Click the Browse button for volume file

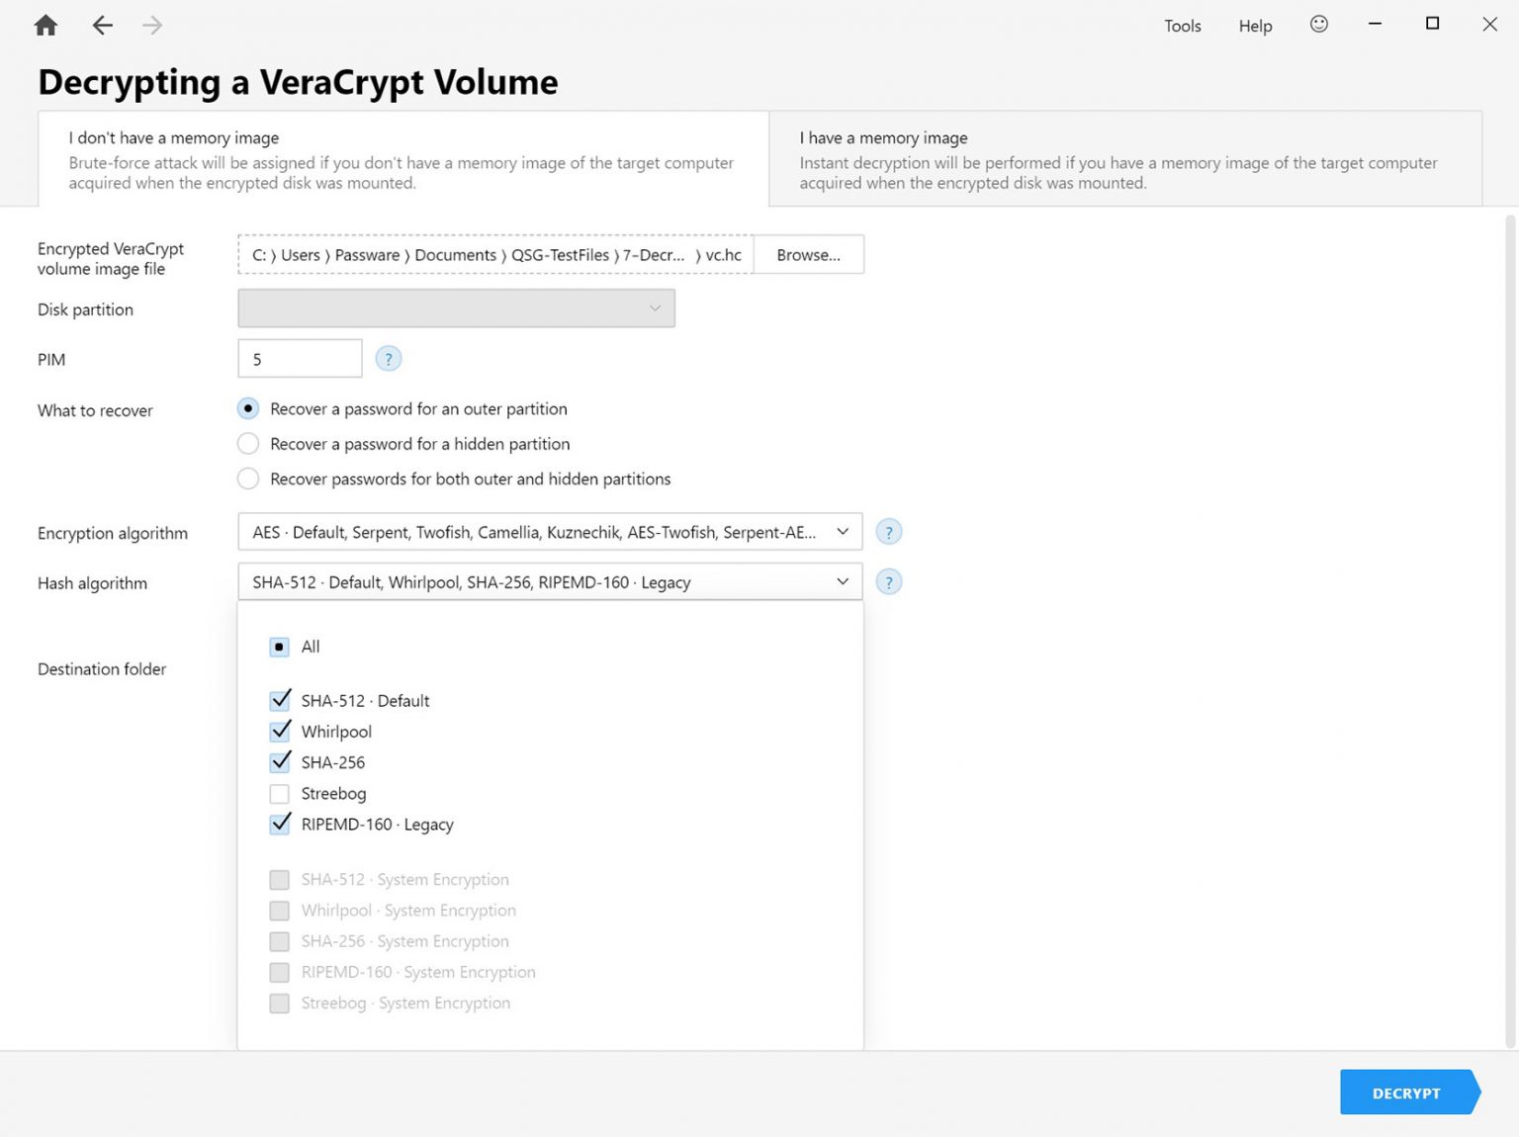click(808, 254)
